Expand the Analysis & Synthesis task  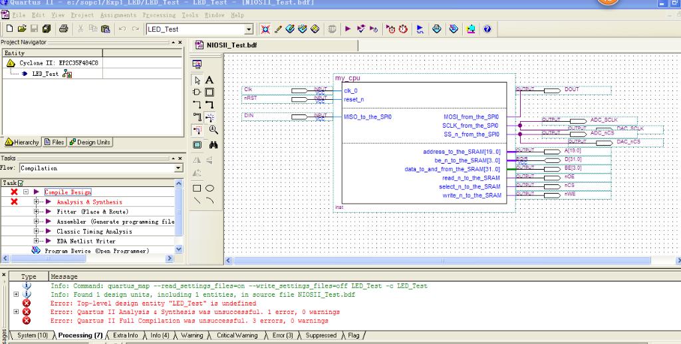(37, 202)
